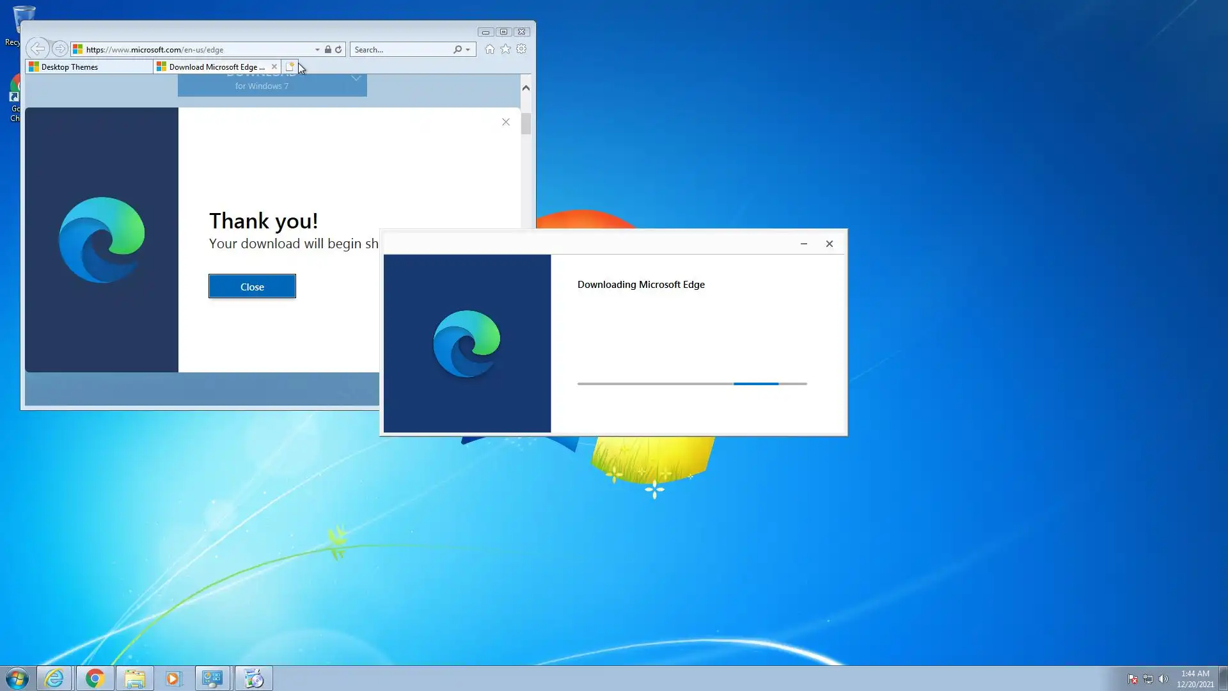Click the security lock icon in address bar
This screenshot has width=1228, height=691.
[327, 49]
